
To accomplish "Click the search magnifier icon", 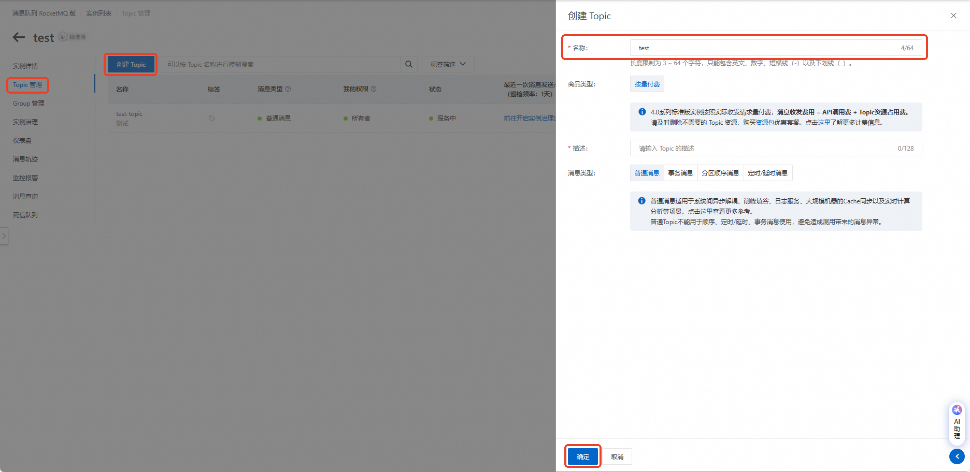I will pyautogui.click(x=409, y=64).
